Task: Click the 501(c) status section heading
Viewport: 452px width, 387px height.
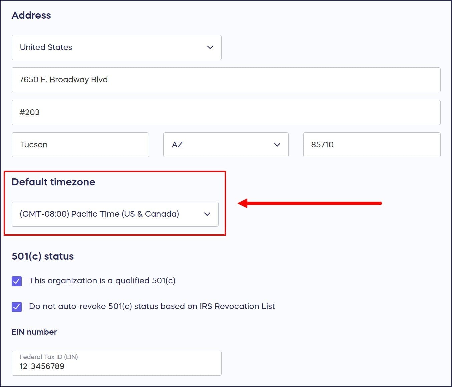Action: (x=43, y=256)
